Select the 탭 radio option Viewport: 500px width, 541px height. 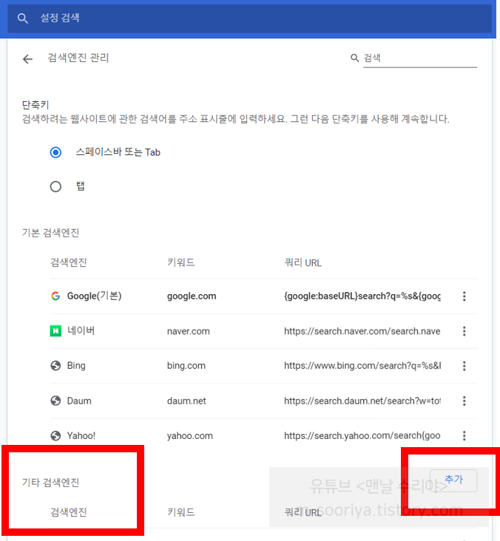[x=55, y=187]
